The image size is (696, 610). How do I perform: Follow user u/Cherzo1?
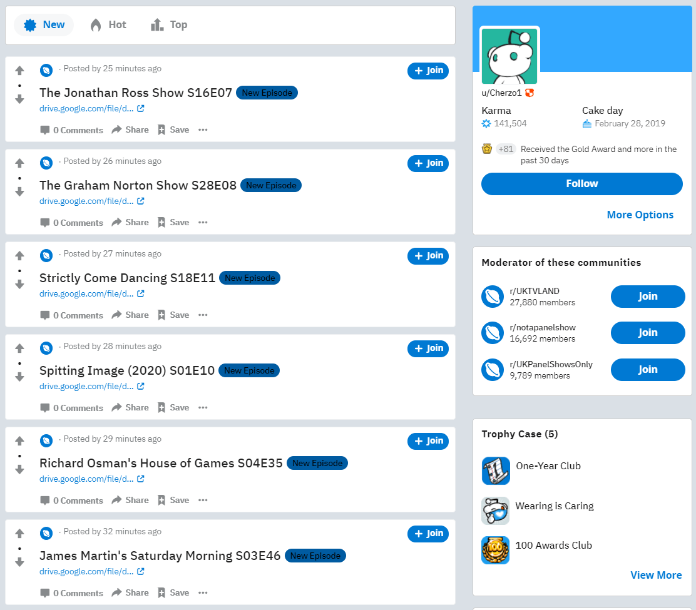click(x=582, y=184)
